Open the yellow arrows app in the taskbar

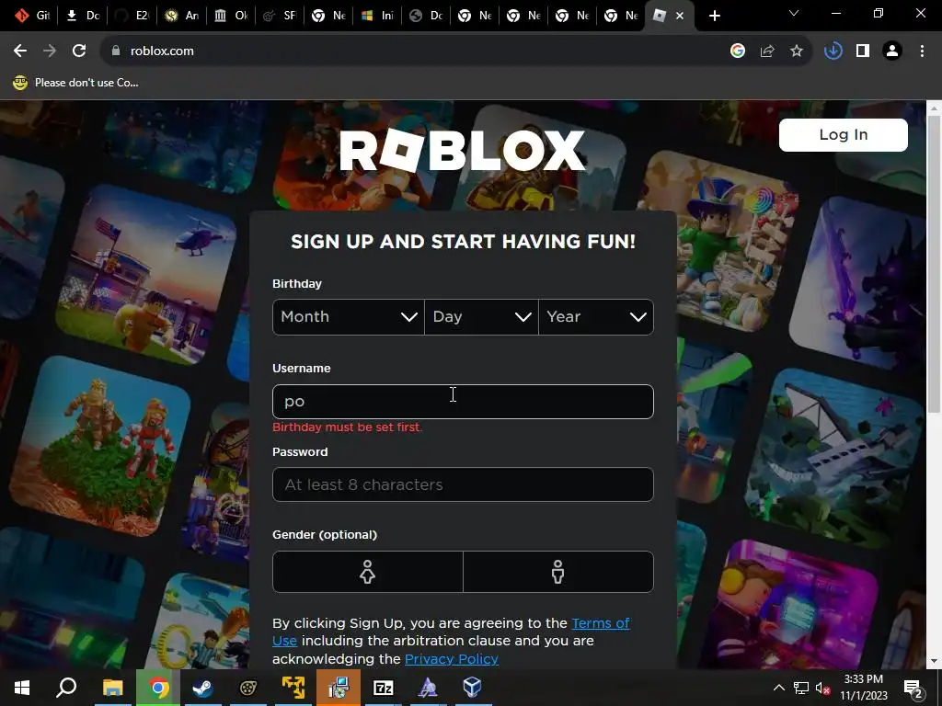pos(293,688)
